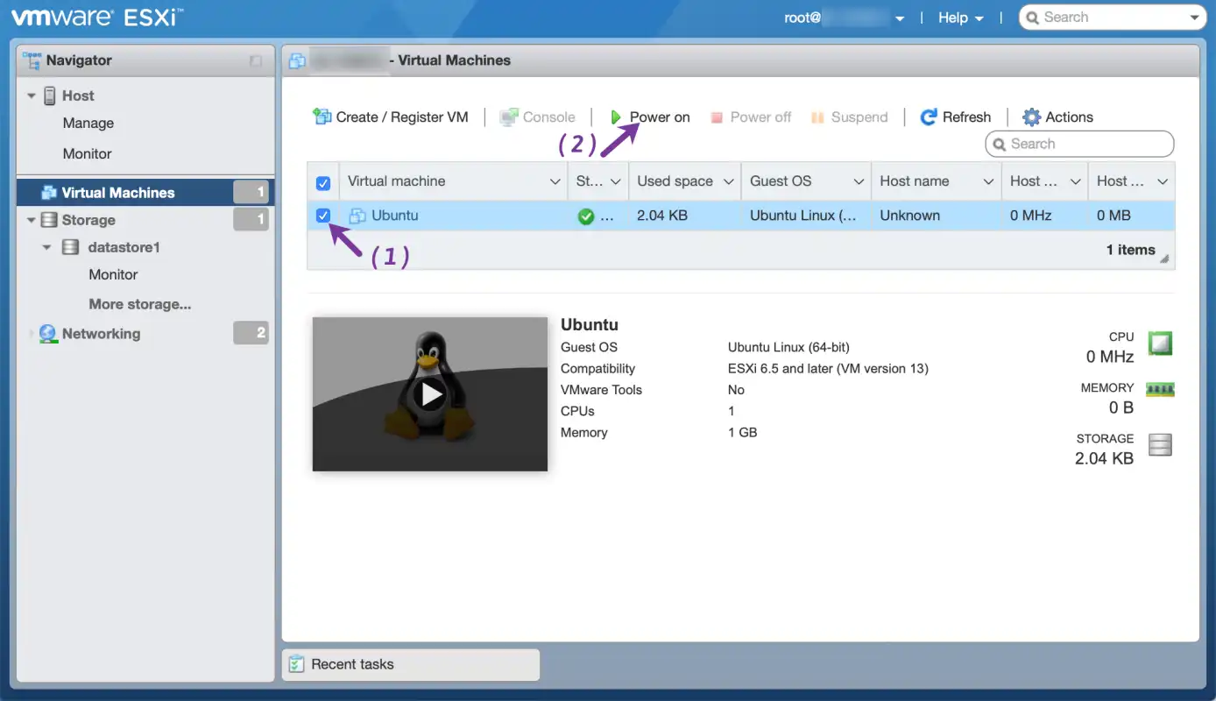Click the Suspend pause icon
The height and width of the screenshot is (701, 1216).
tap(817, 117)
